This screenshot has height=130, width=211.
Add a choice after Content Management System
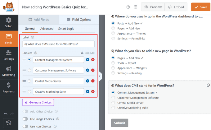click(x=88, y=60)
